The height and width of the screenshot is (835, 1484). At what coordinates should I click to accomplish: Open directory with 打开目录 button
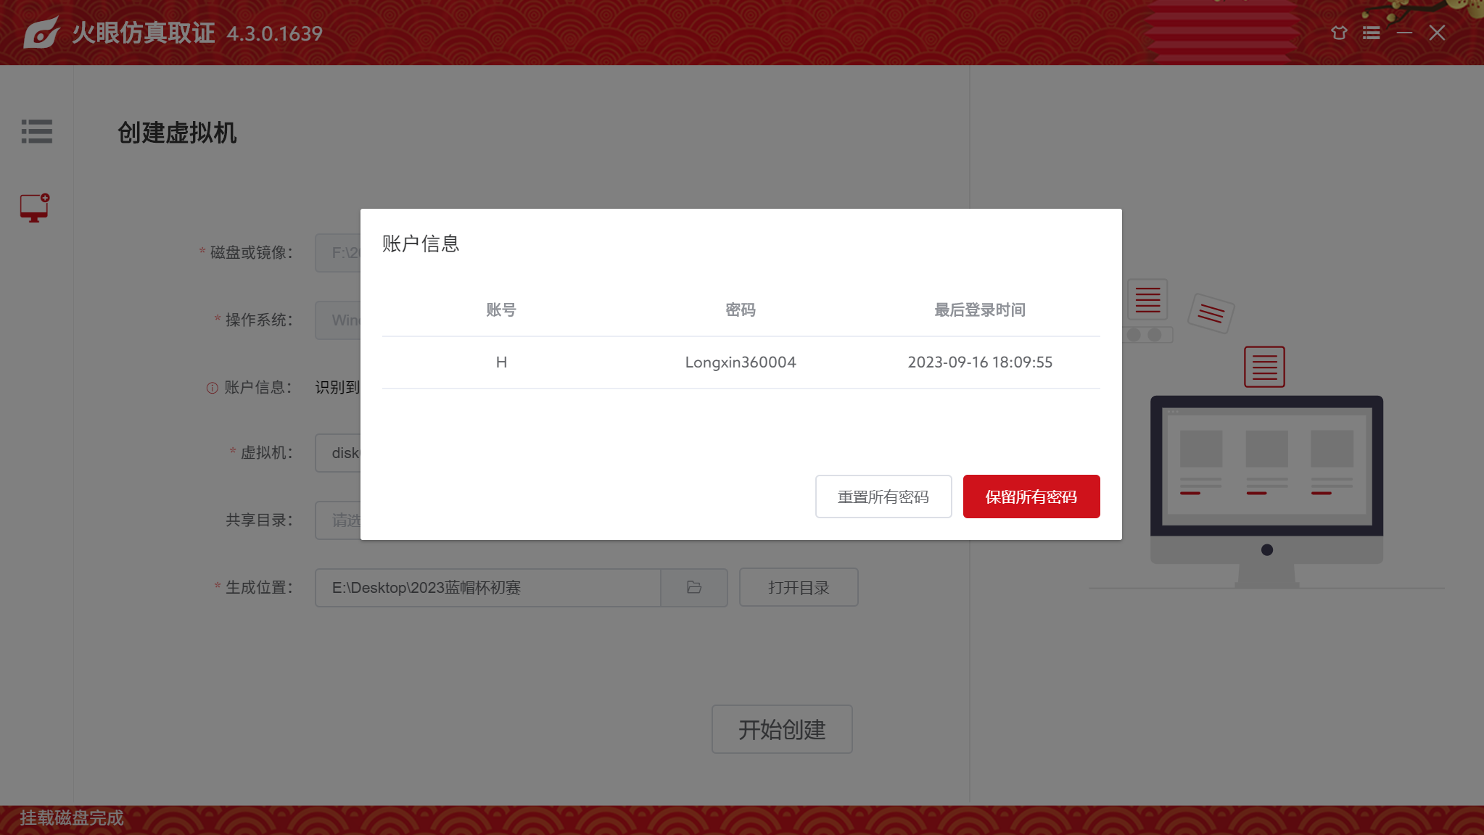click(798, 587)
